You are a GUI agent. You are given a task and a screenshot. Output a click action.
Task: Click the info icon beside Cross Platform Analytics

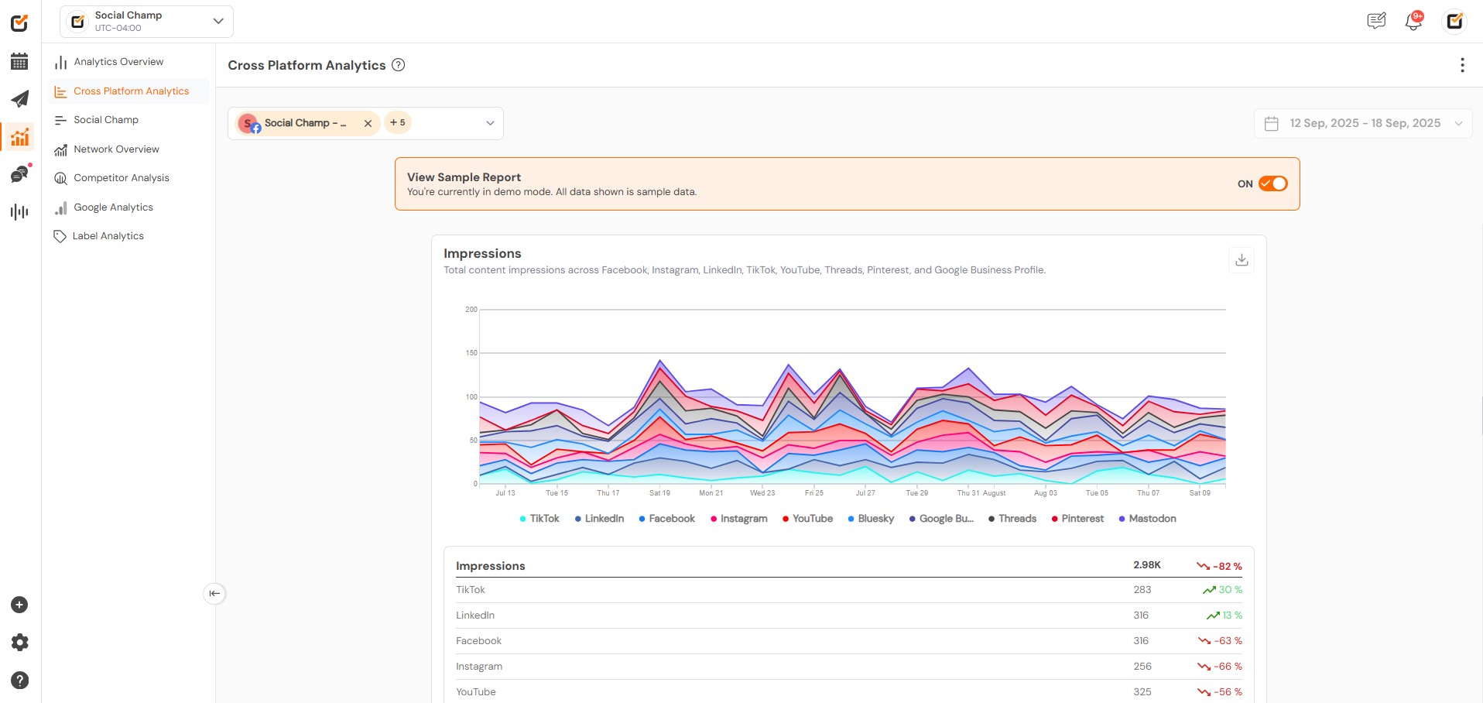pyautogui.click(x=398, y=65)
